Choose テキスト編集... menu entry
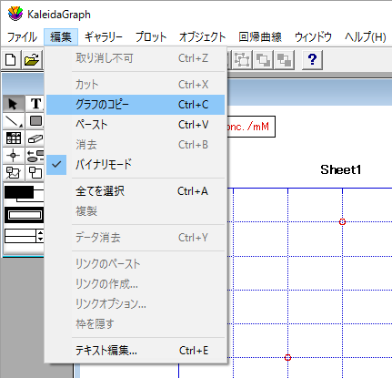The height and width of the screenshot is (378, 392). [x=136, y=351]
